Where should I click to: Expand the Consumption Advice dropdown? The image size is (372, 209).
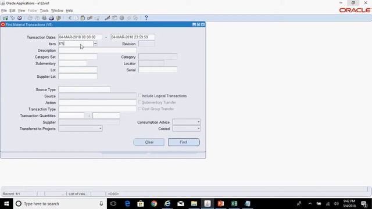tap(198, 122)
